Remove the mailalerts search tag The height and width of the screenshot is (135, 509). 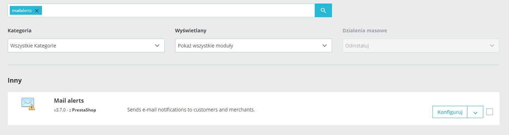pyautogui.click(x=37, y=11)
